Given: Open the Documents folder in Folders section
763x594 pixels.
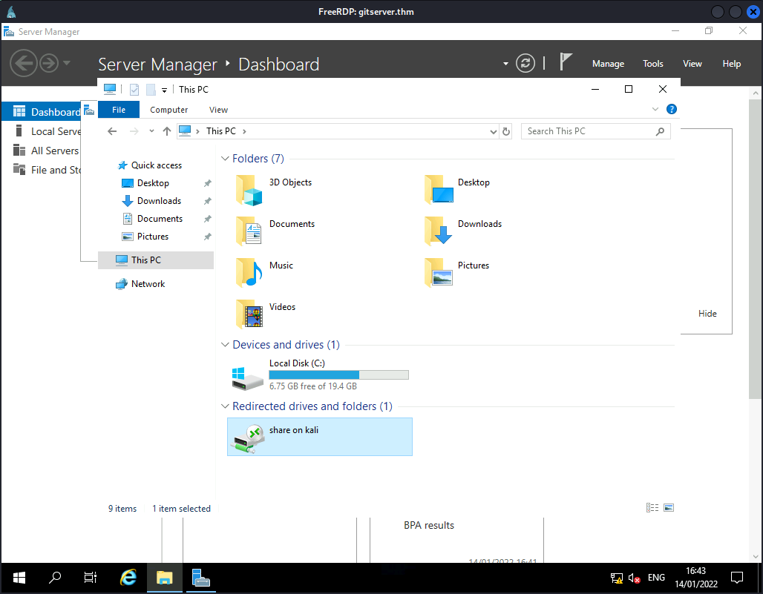Looking at the screenshot, I should coord(275,231).
